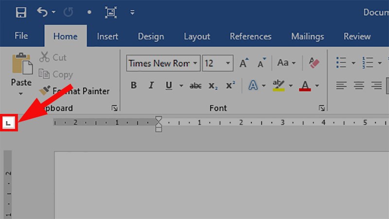Open the Font dialog launcher

tap(321, 108)
